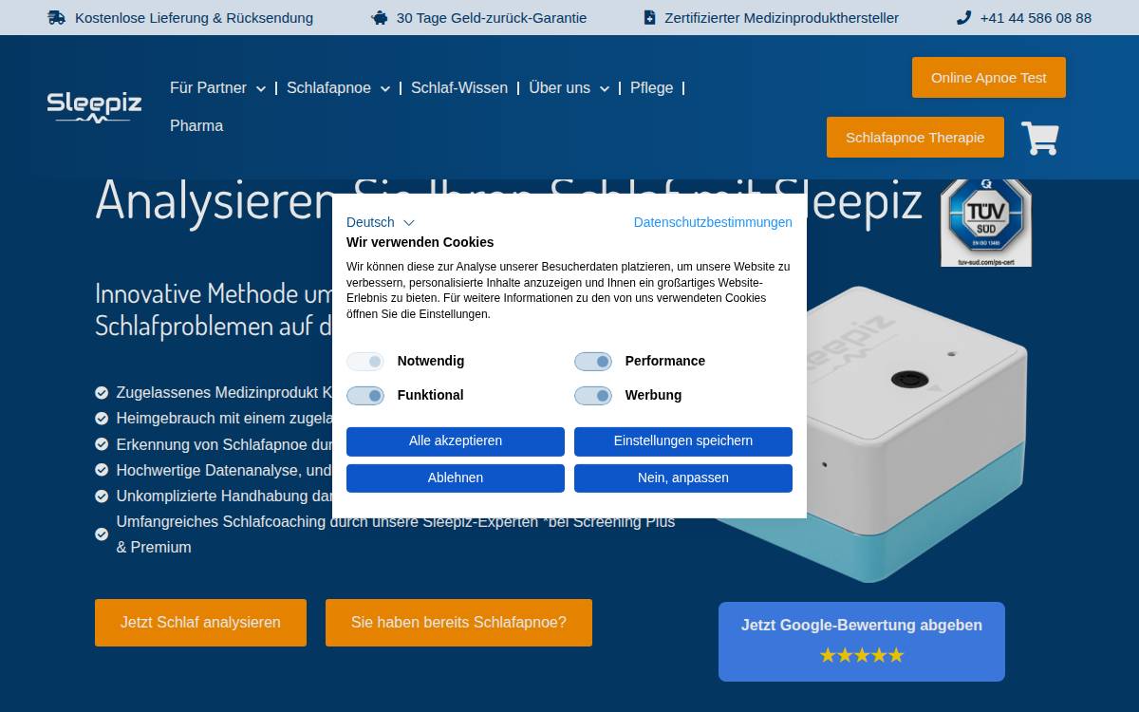Open the shopping cart

pos(1040,138)
